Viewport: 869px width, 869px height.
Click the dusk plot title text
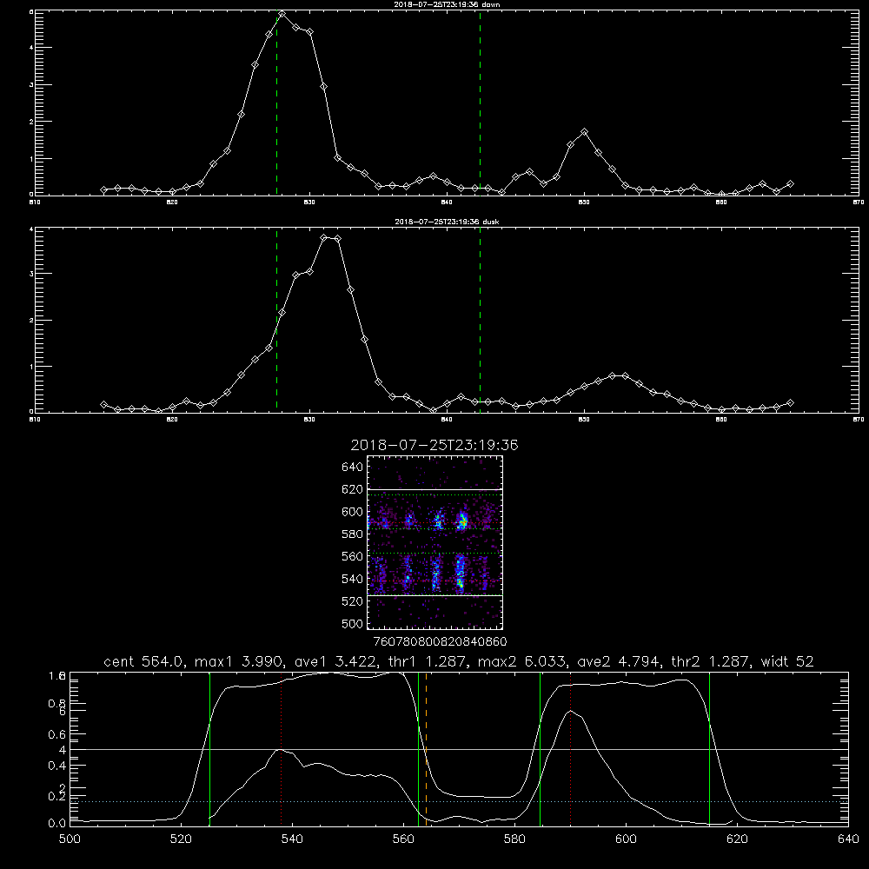(x=447, y=222)
